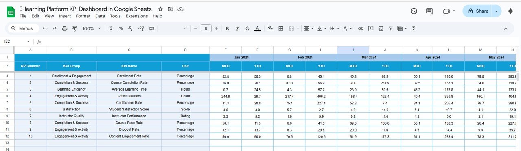
Task: Open version history clock icon
Action: (414, 11)
